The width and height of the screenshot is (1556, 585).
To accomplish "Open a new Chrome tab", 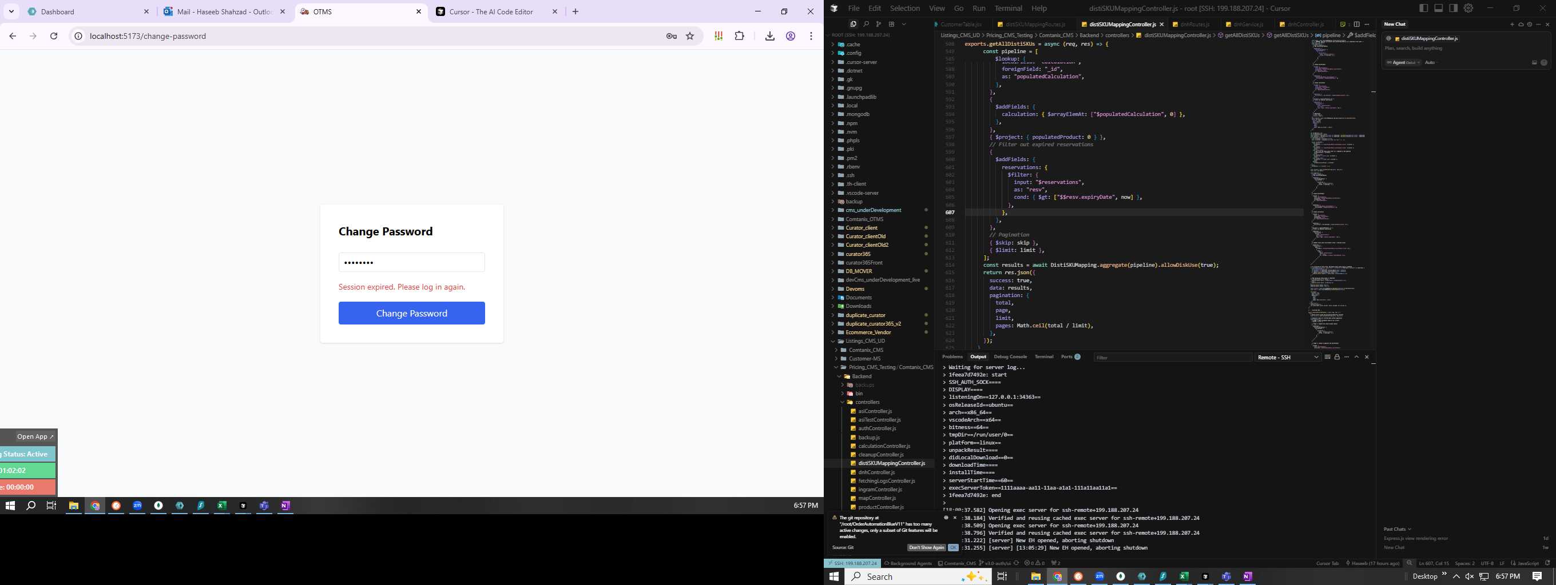I will click(575, 11).
